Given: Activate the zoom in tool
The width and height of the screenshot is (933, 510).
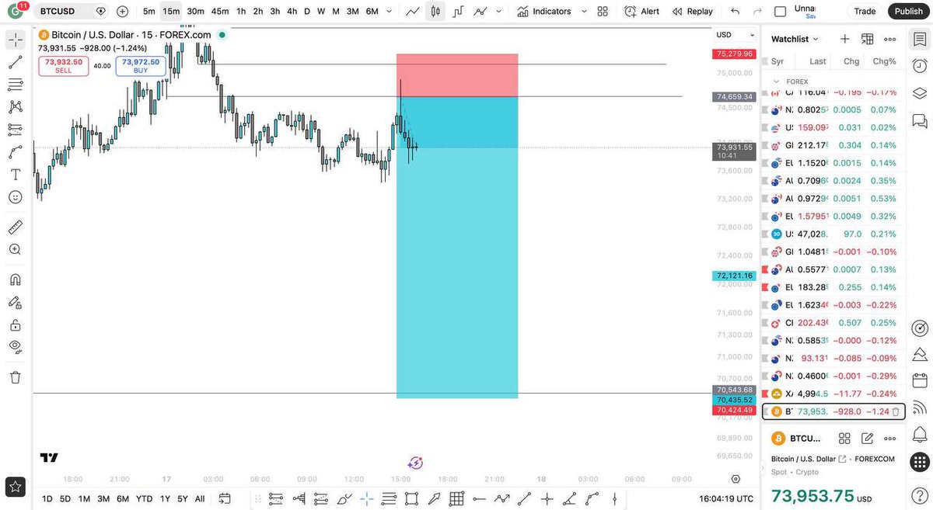Looking at the screenshot, I should [16, 249].
